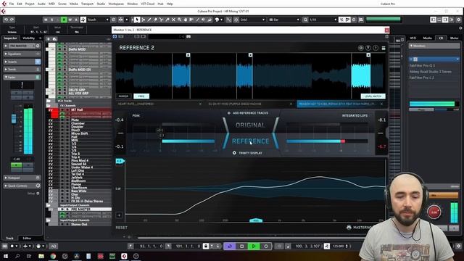Open the Grid snap type dropdown

coord(252,20)
